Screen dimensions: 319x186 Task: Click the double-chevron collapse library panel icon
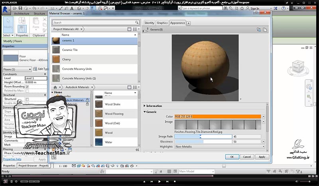click(x=137, y=150)
